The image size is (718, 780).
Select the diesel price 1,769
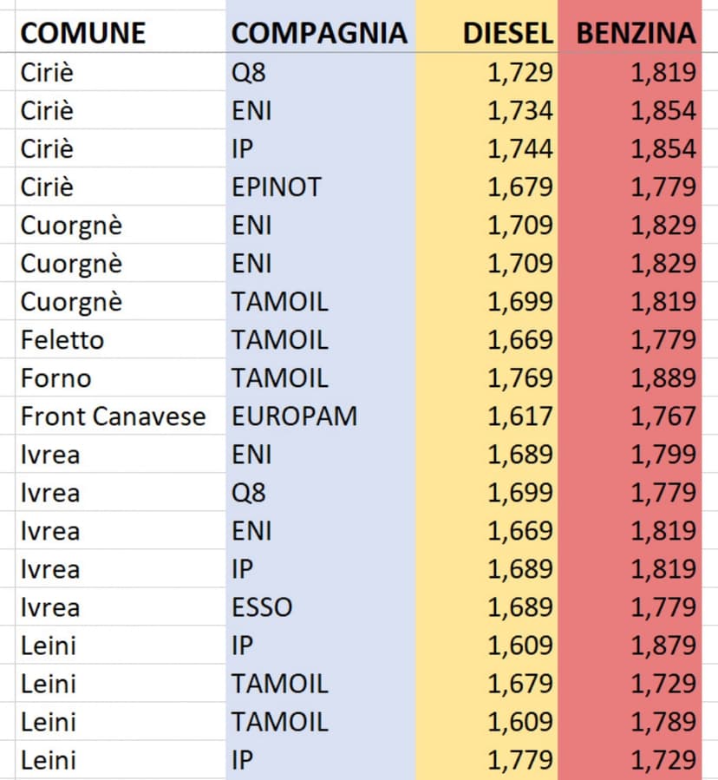click(520, 378)
